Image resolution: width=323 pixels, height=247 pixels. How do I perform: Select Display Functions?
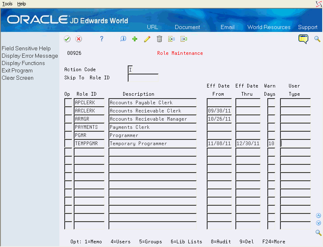click(x=23, y=63)
